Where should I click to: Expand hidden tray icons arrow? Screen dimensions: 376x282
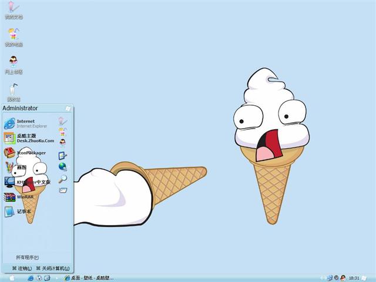pyautogui.click(x=323, y=278)
